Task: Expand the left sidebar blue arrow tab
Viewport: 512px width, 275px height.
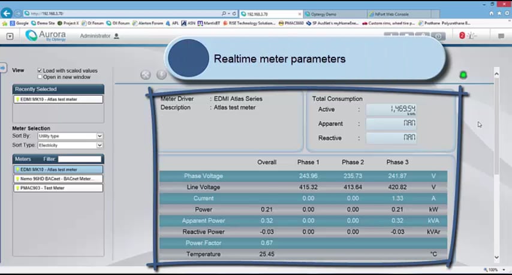Action: [x=3, y=68]
